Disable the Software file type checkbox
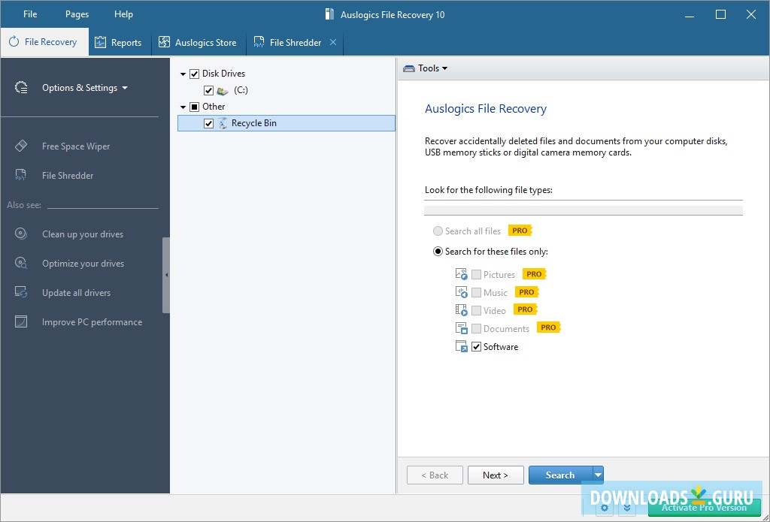This screenshot has height=522, width=770. pos(477,346)
